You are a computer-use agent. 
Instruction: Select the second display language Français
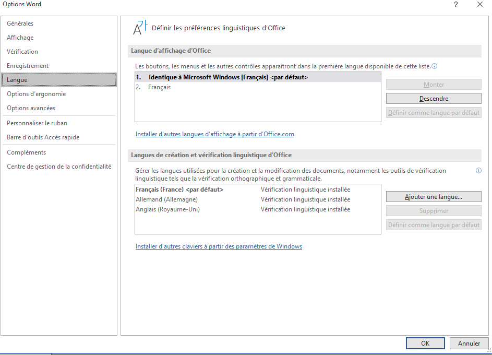click(258, 87)
